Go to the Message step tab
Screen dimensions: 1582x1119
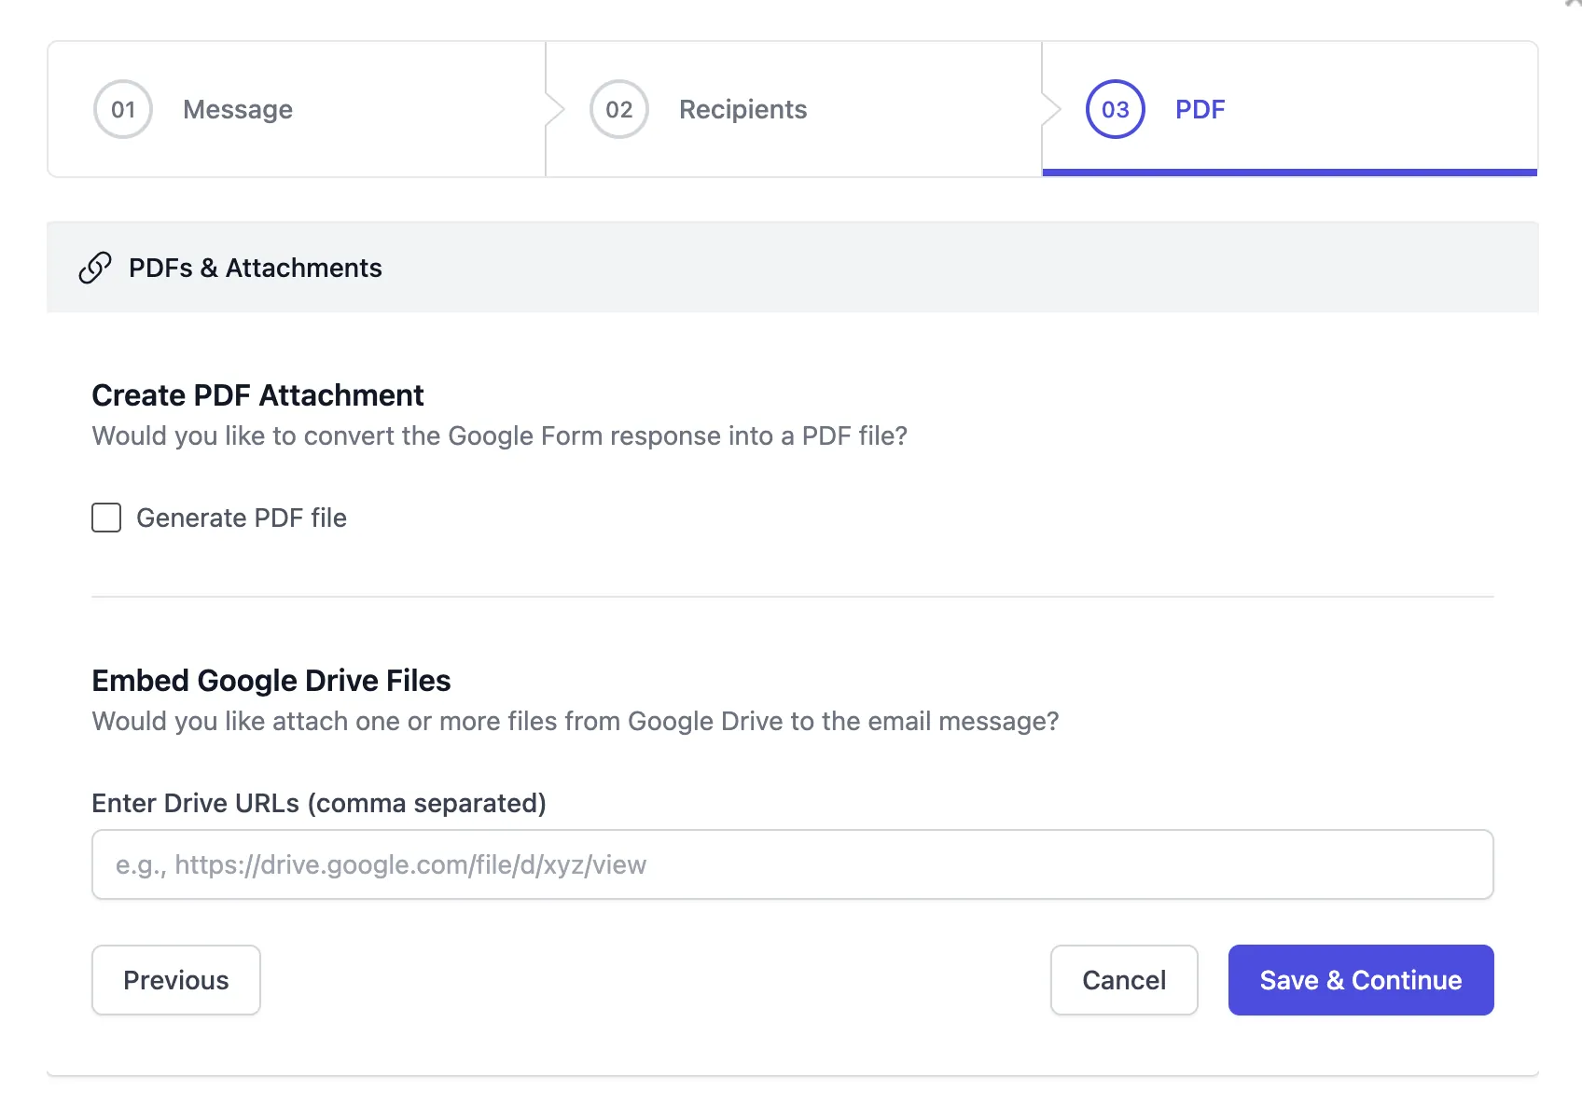coord(297,109)
